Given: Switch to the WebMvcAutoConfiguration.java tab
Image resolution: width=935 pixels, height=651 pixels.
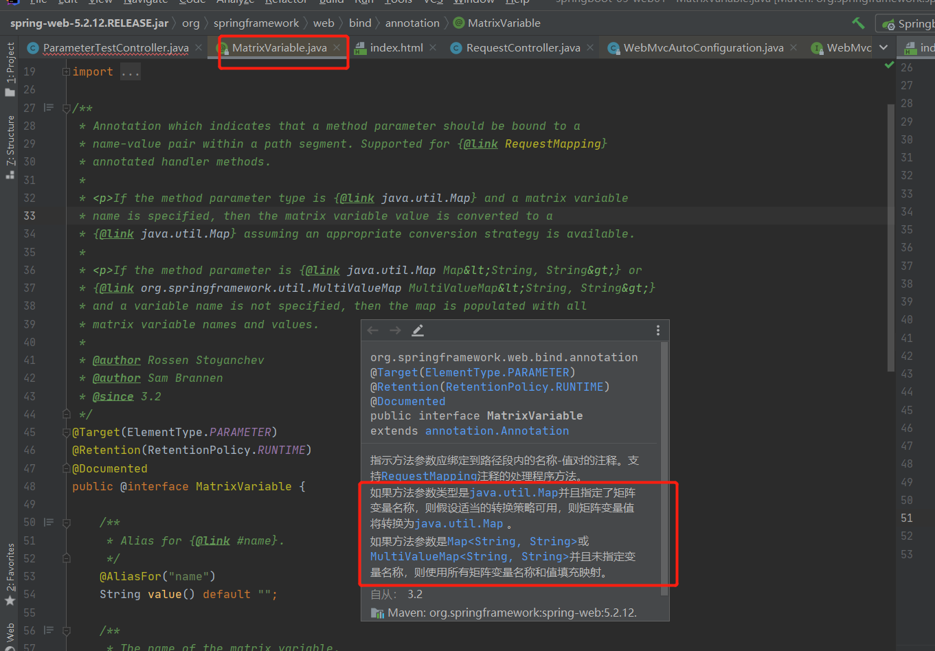Looking at the screenshot, I should coord(703,47).
